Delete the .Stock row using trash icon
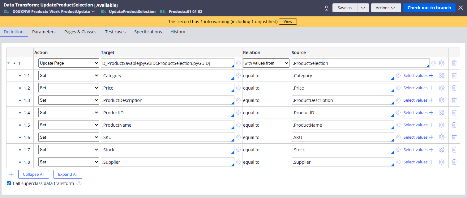This screenshot has width=467, height=198. pos(454,150)
